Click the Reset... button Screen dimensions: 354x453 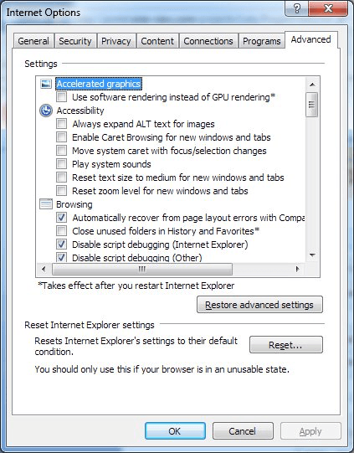click(286, 345)
